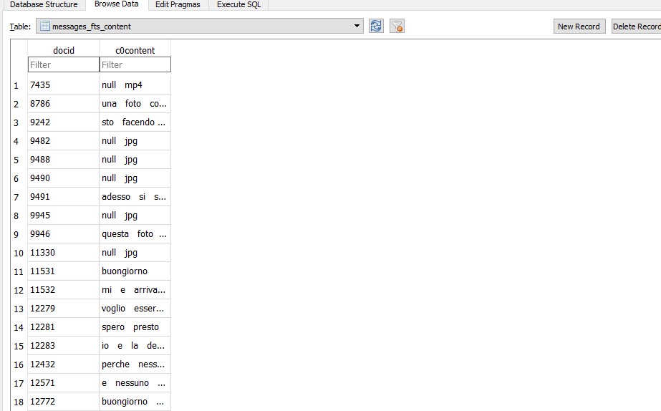Sort by the c0content column header
Viewport: 661px width, 411px height.
[x=135, y=50]
